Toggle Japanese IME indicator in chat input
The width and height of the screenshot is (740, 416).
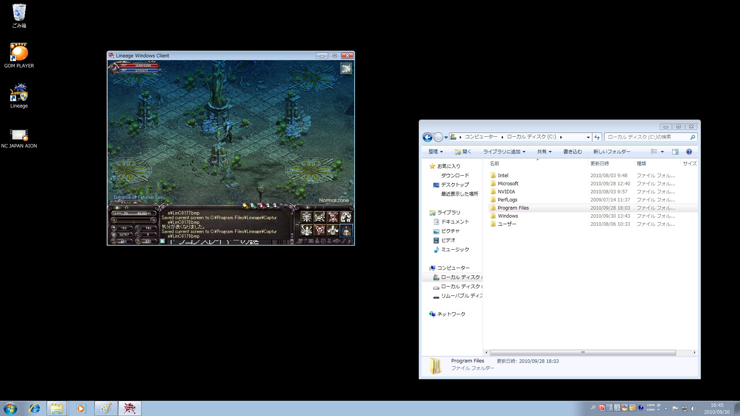click(163, 242)
